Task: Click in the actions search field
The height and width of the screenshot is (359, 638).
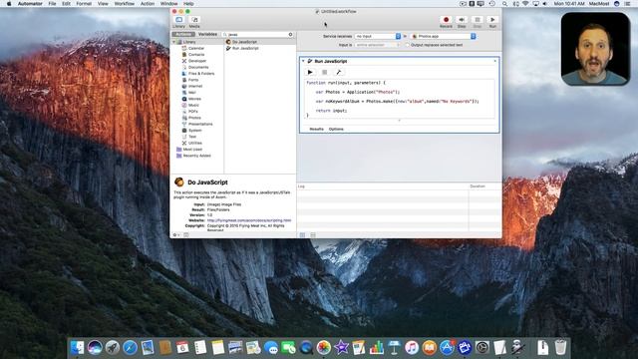Action: click(257, 35)
